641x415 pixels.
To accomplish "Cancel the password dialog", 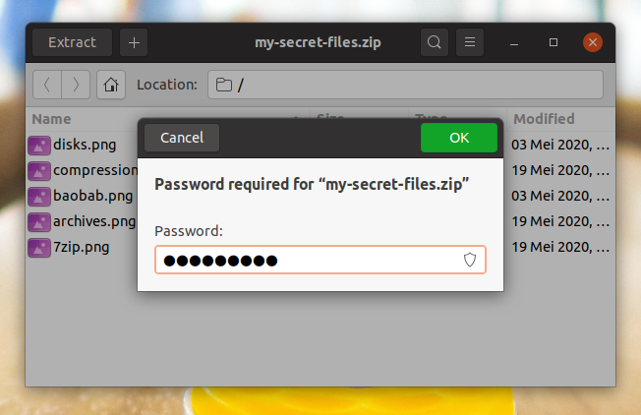I will pyautogui.click(x=182, y=138).
